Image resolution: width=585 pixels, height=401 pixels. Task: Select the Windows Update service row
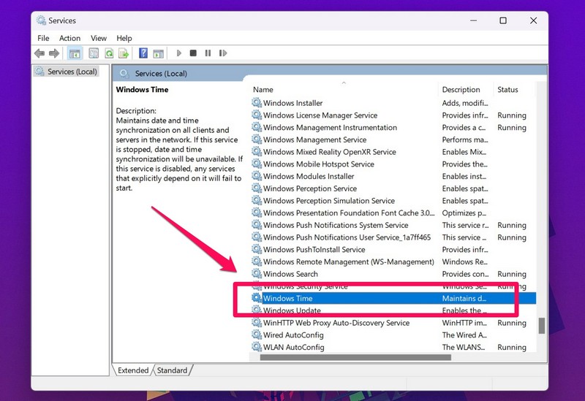[x=292, y=310]
